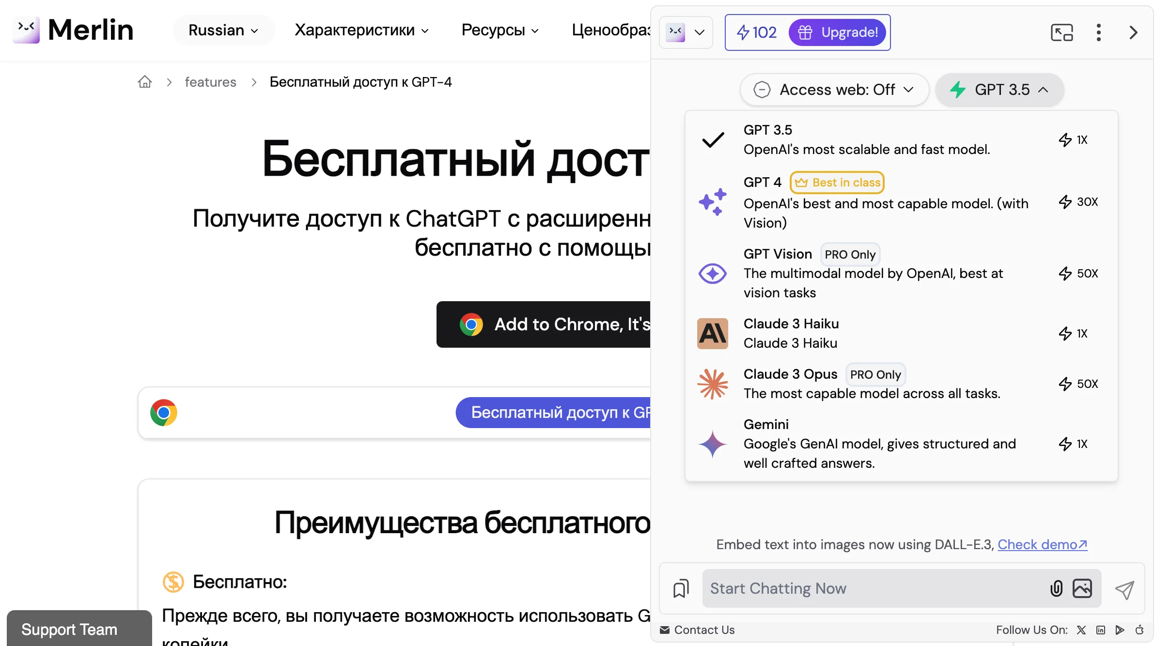
Task: Open the Ресурсы menu
Action: (x=499, y=30)
